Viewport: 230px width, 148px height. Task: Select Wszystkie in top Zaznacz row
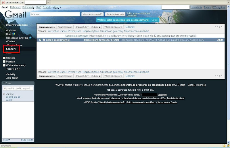(x=53, y=31)
